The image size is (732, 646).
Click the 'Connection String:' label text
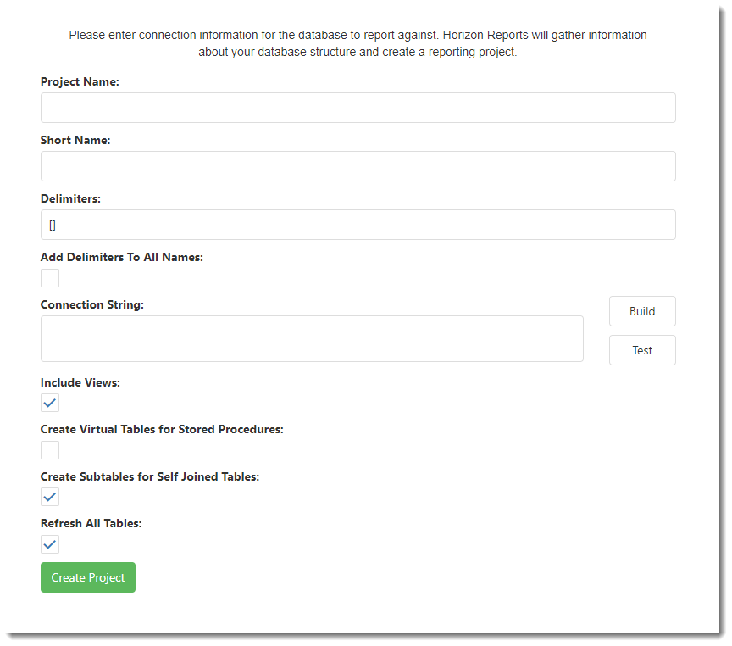[92, 304]
